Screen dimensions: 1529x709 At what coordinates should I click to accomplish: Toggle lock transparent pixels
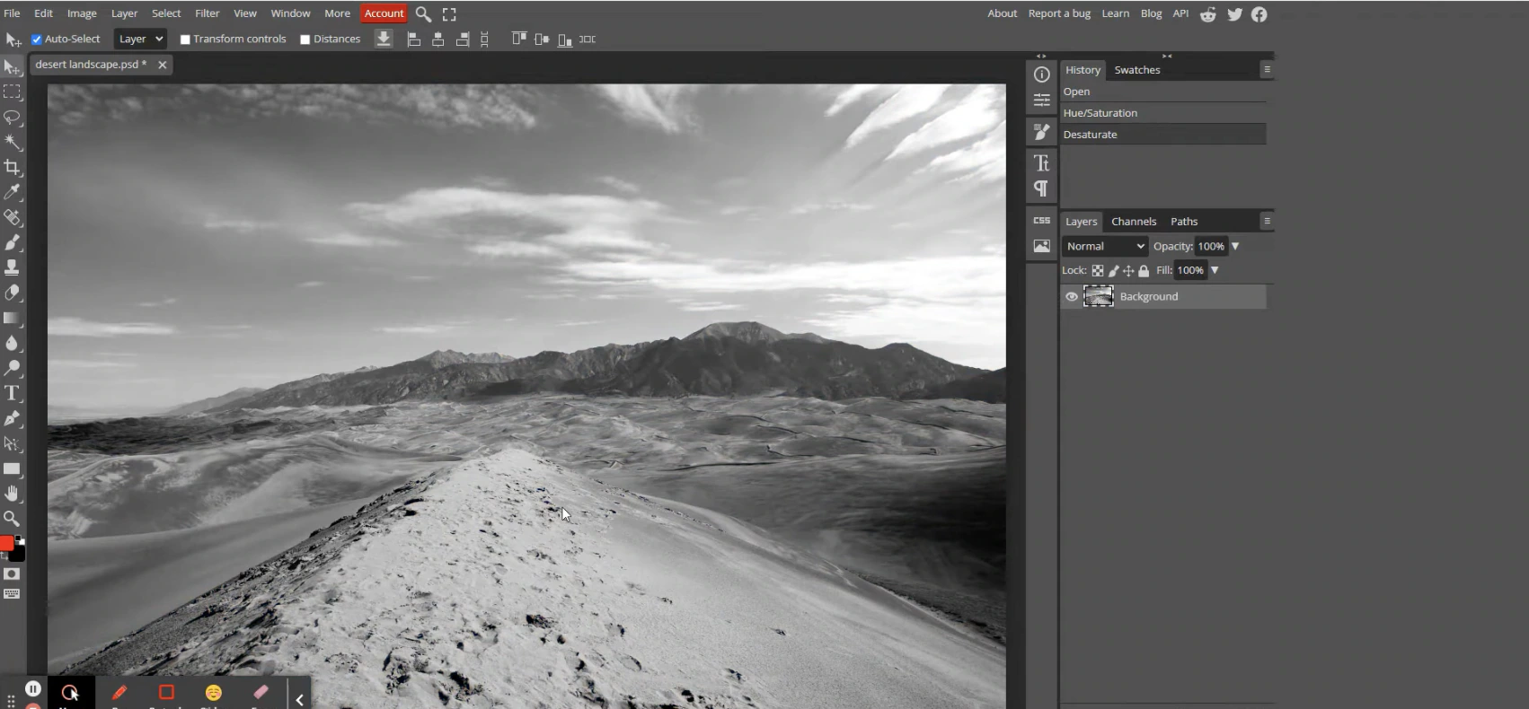tap(1098, 271)
